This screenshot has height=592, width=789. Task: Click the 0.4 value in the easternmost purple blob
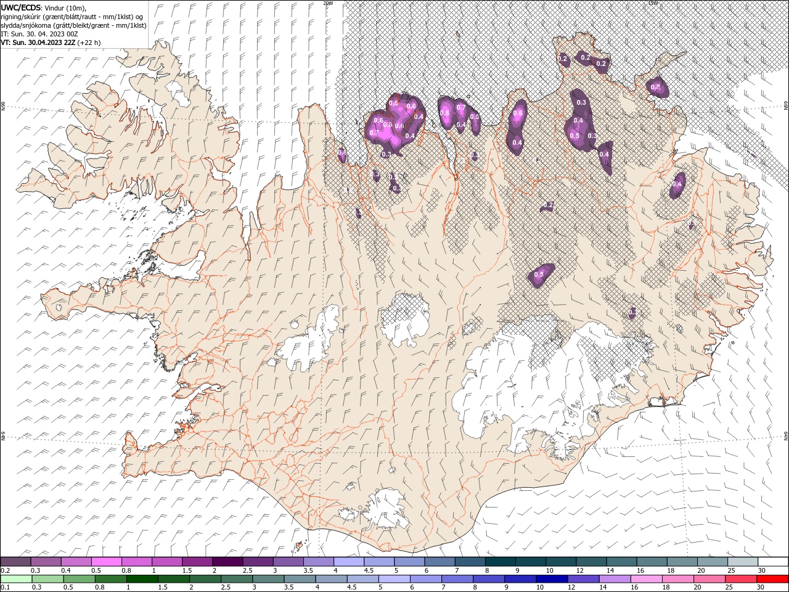point(677,184)
